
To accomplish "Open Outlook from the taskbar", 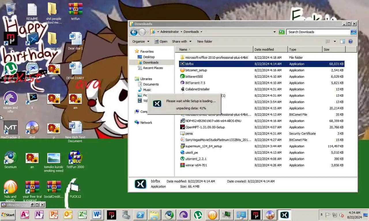I will click(68, 215).
